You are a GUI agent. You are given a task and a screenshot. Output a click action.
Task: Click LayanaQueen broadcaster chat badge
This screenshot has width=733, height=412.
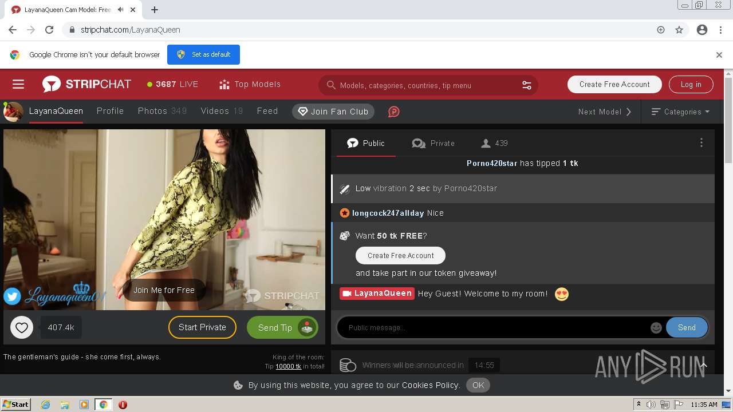coord(377,293)
